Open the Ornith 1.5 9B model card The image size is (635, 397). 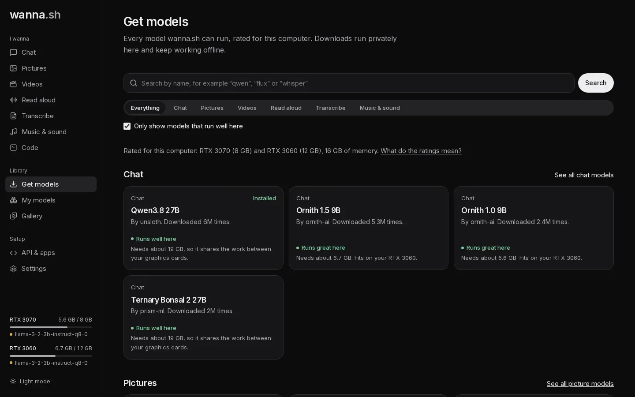click(369, 228)
